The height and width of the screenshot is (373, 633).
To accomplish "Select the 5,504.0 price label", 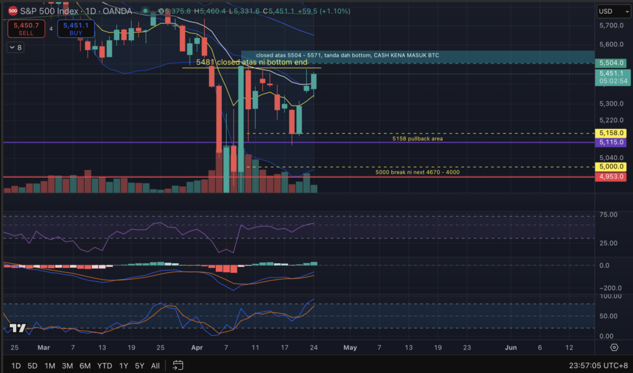I will coord(611,63).
